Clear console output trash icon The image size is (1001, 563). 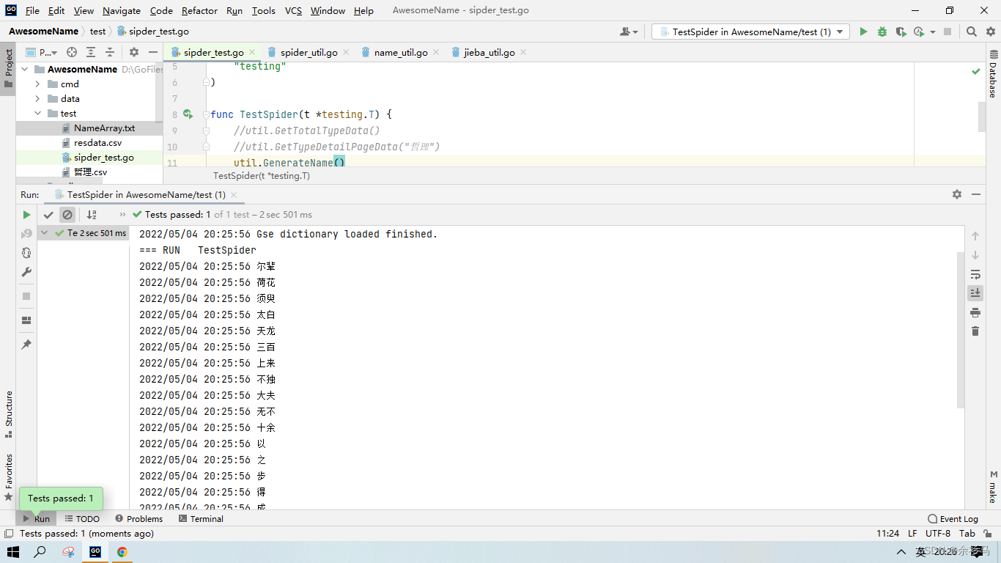coord(975,331)
